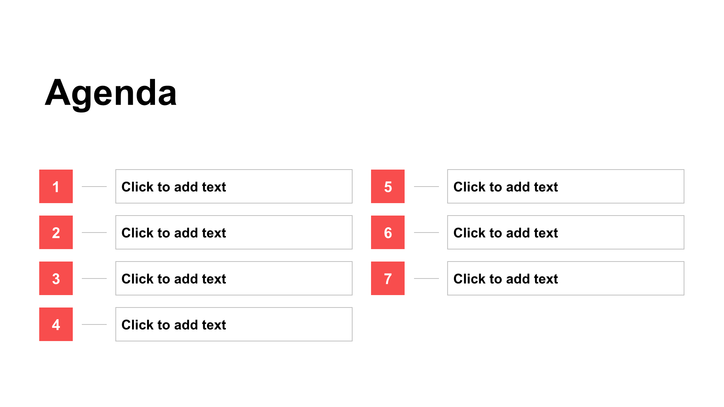The width and height of the screenshot is (724, 407).
Task: Select the connector line after number 5
Action: (426, 186)
